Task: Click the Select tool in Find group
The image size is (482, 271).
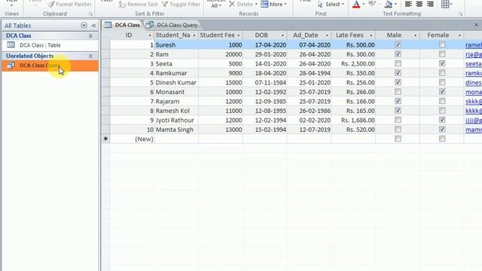Action: pyautogui.click(x=331, y=5)
